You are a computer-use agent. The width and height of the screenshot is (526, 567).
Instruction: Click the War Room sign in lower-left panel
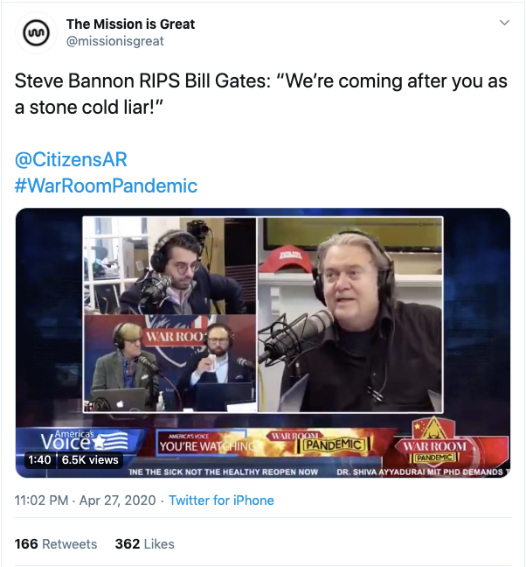pos(175,337)
